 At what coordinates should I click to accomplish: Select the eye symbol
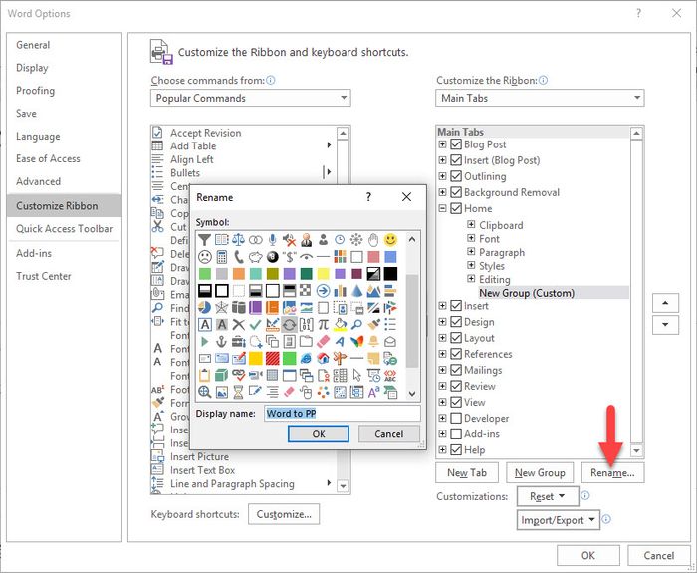306,257
